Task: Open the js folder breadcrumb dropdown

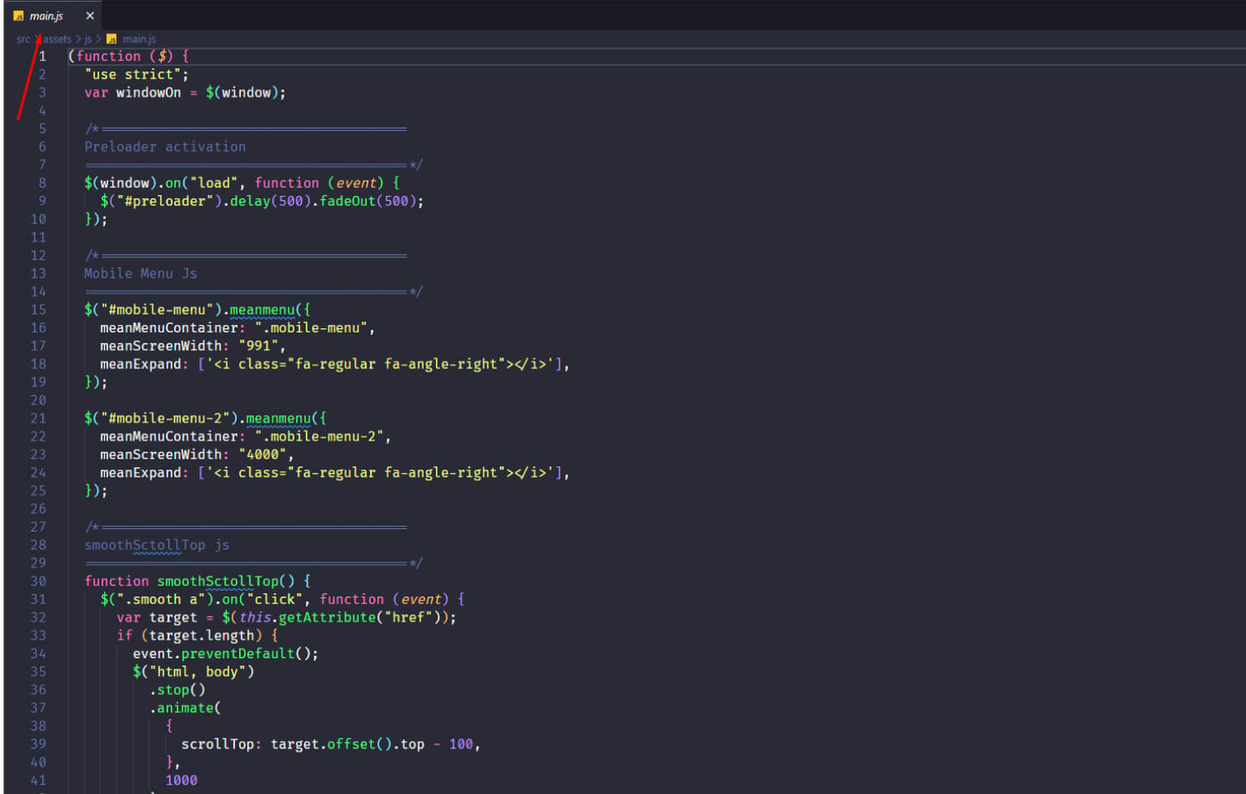Action: tap(86, 38)
